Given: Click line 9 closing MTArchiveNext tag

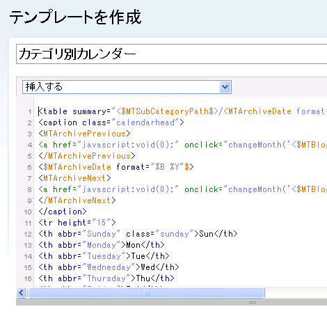Looking at the screenshot, I should coord(77,200).
